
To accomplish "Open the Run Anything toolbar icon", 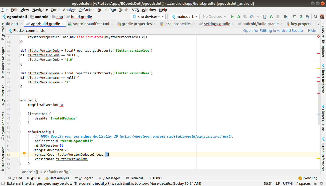I will tap(294, 17).
